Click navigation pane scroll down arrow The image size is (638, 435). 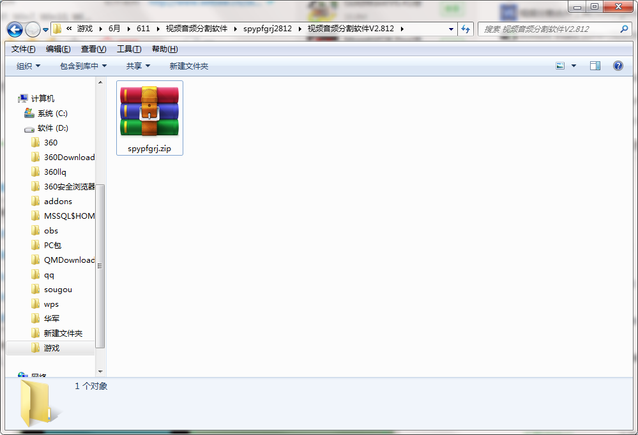tap(100, 372)
